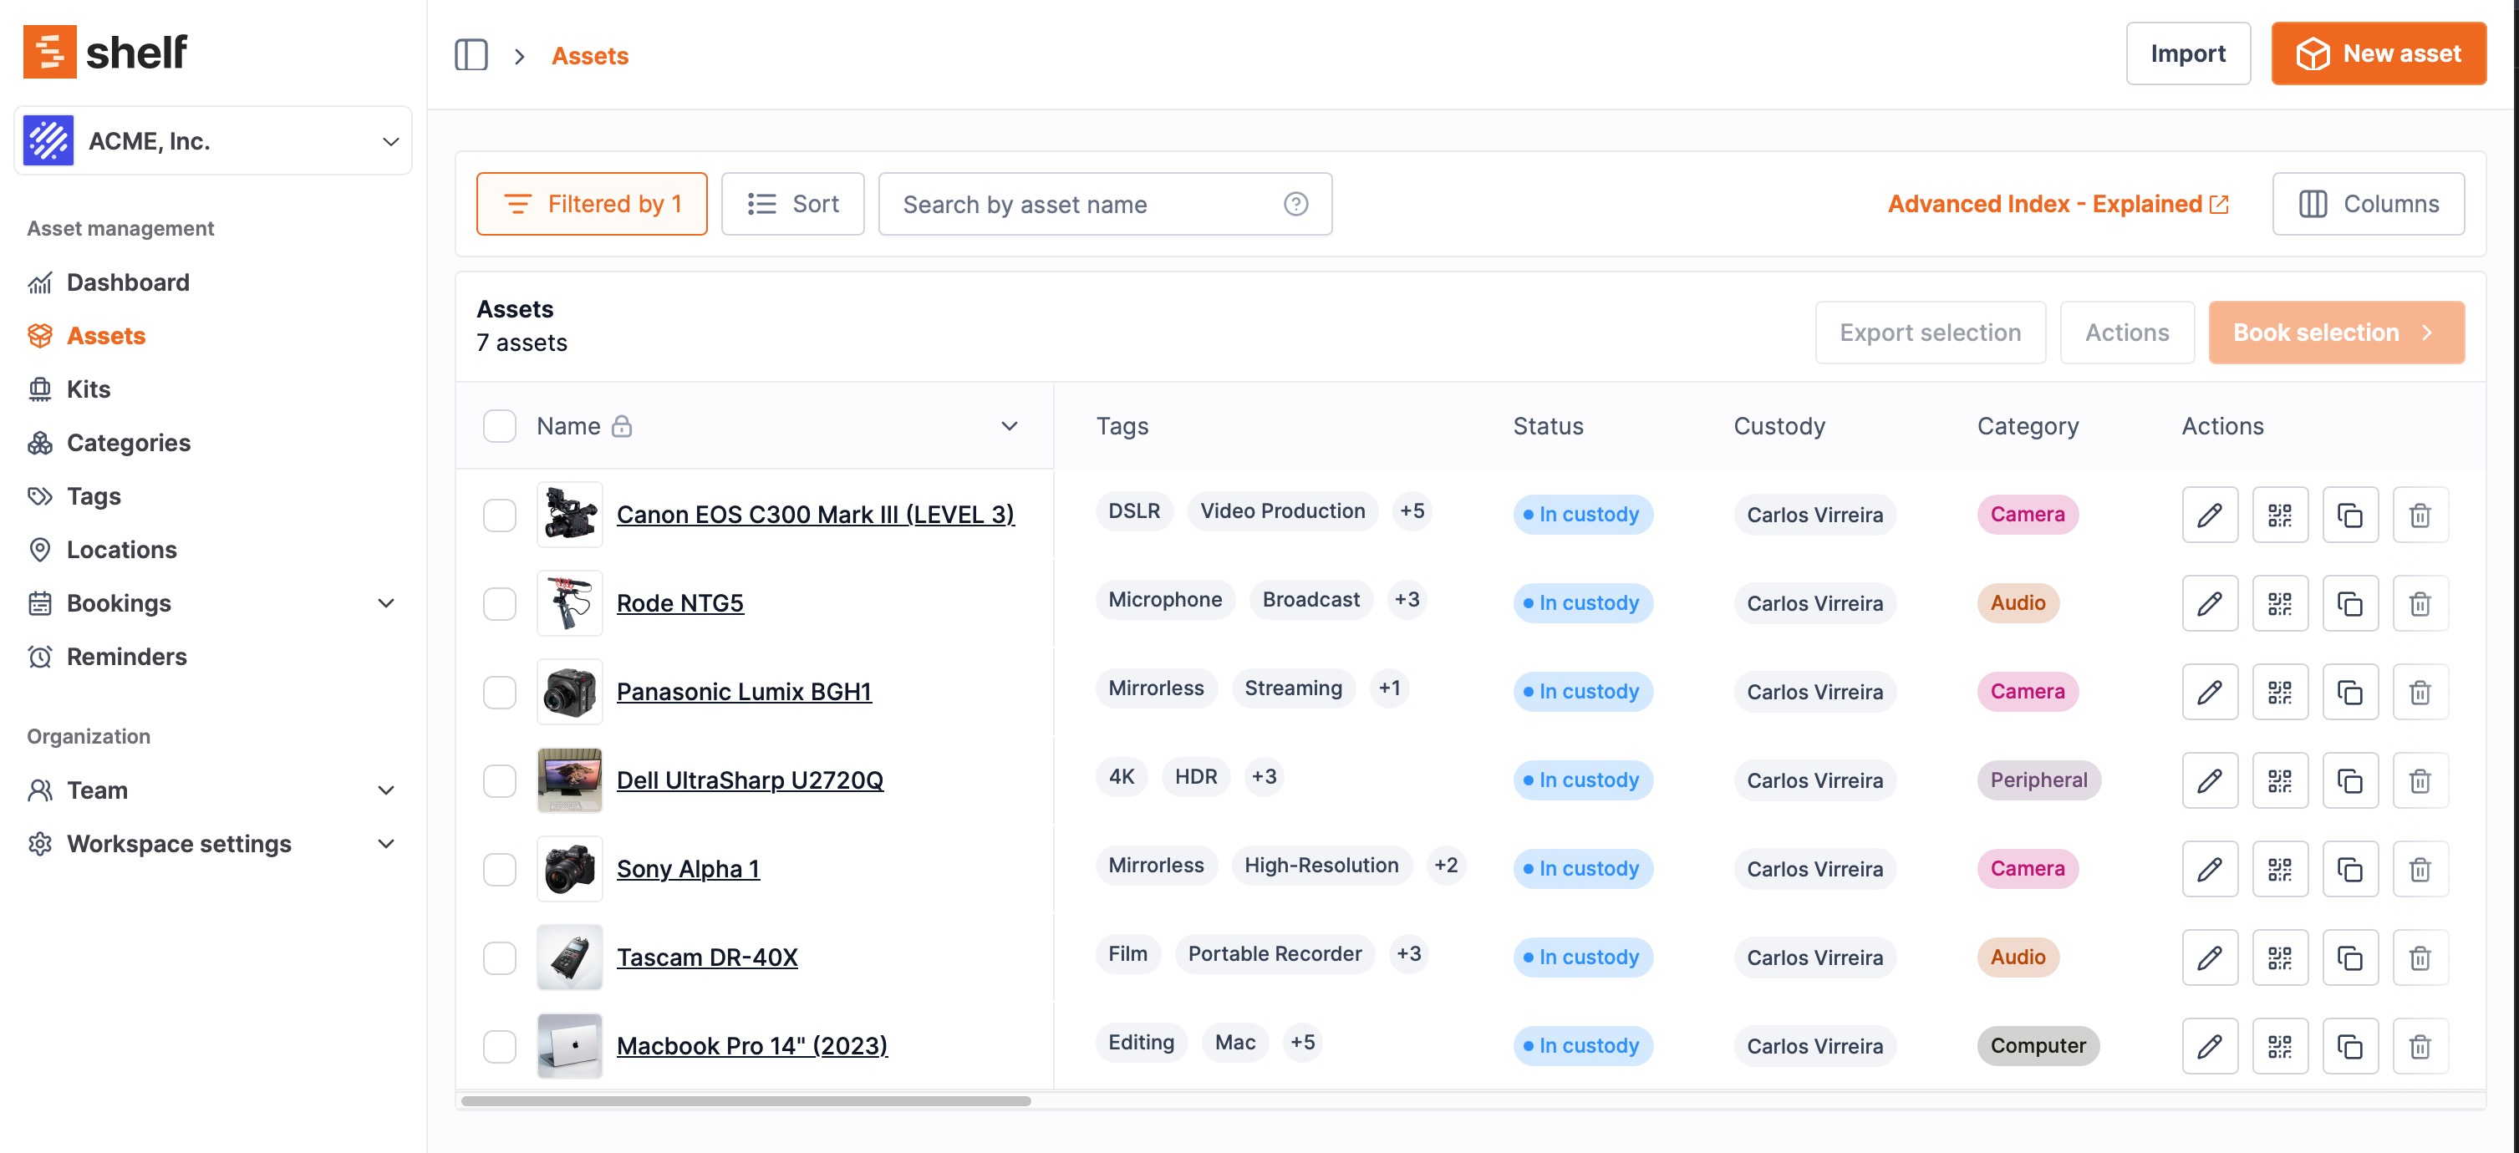Duplicate the Panasonic Lumix BGH1 asset
Image resolution: width=2519 pixels, height=1153 pixels.
coord(2350,692)
